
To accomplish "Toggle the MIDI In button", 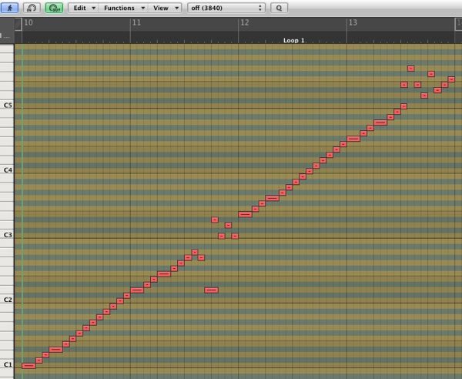I will click(x=32, y=8).
